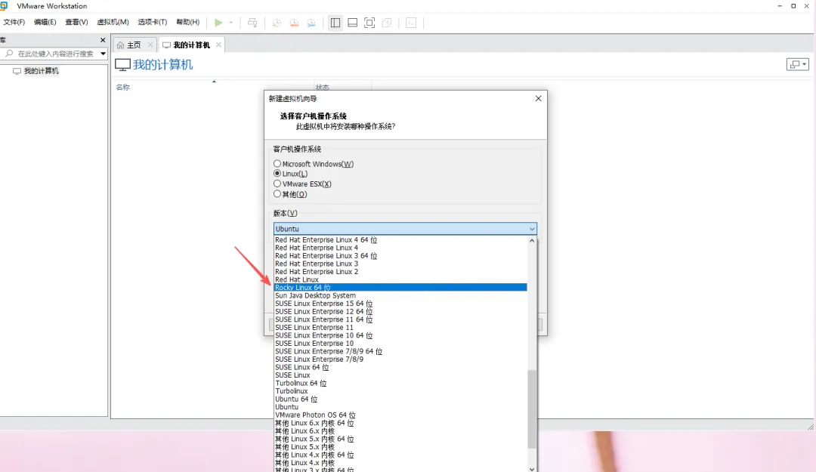Choose SUSE Linux Enterprise 15 64 位
Image resolution: width=816 pixels, height=472 pixels.
tap(400, 304)
